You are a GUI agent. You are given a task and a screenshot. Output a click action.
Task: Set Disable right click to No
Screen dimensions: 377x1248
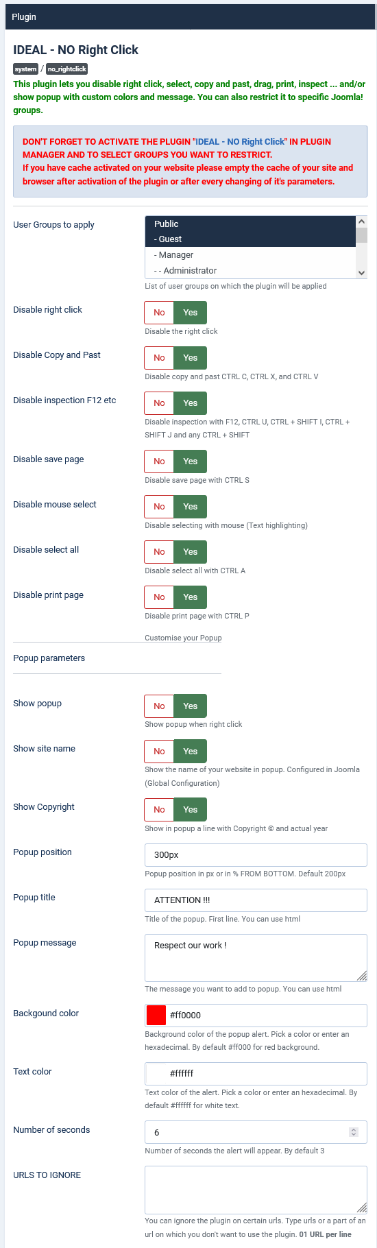[159, 313]
